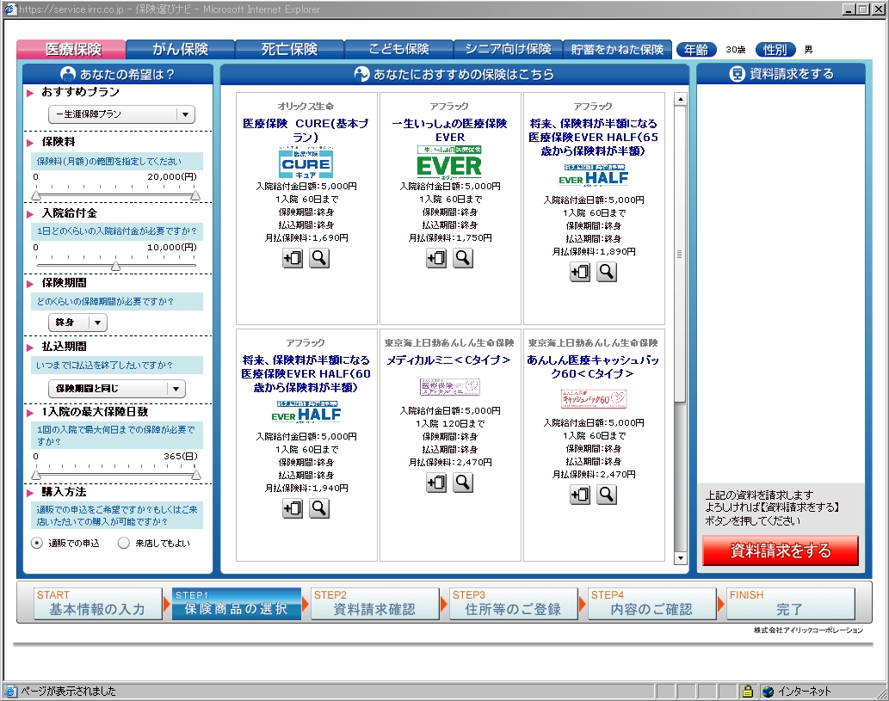Viewport: 889px width, 701px height.
Task: Click magnifier icon under CURE plan
Action: (319, 258)
